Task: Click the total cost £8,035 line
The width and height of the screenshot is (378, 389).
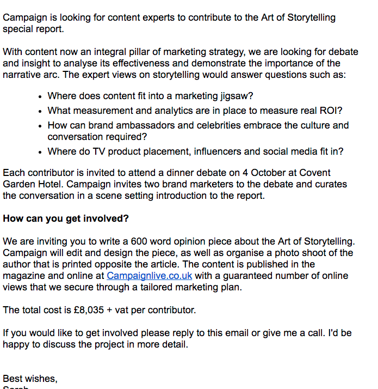Action: pyautogui.click(x=99, y=310)
